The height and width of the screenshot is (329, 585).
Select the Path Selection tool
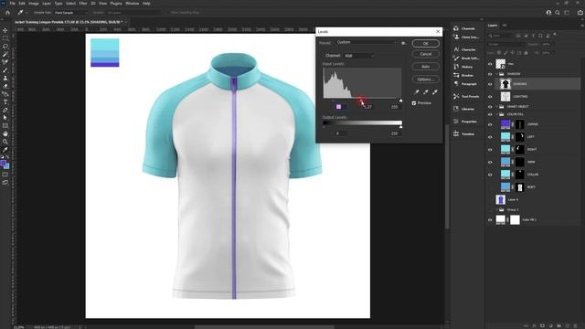point(5,118)
